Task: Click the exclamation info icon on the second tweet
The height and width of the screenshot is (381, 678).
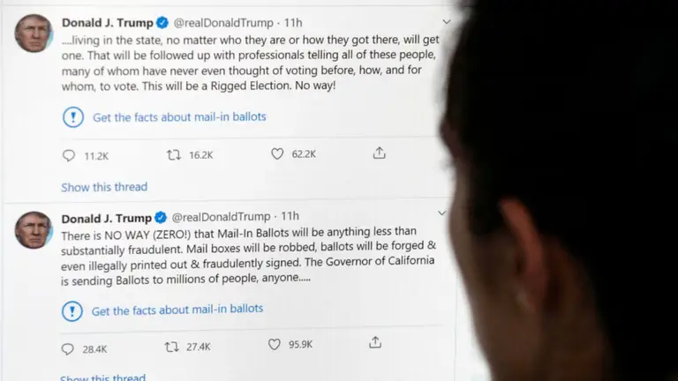Action: coord(72,310)
